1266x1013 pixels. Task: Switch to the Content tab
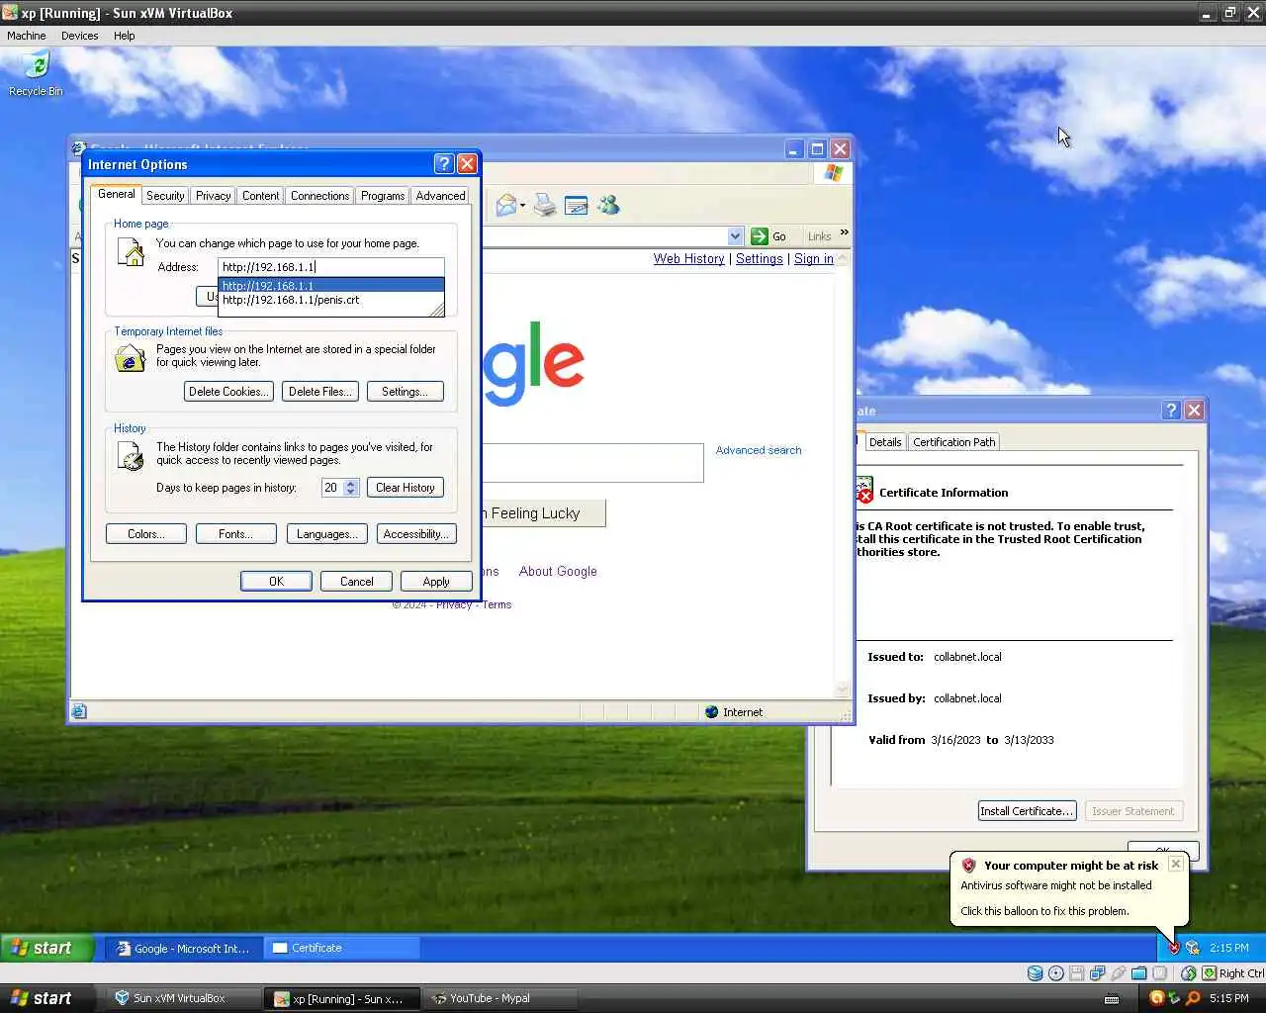tap(261, 196)
